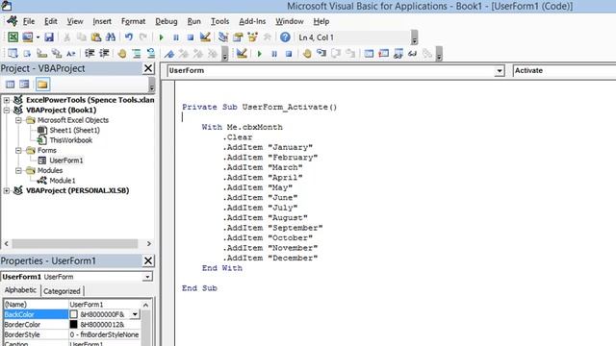Click the Undo arrow icon
The width and height of the screenshot is (616, 346).
tap(128, 37)
